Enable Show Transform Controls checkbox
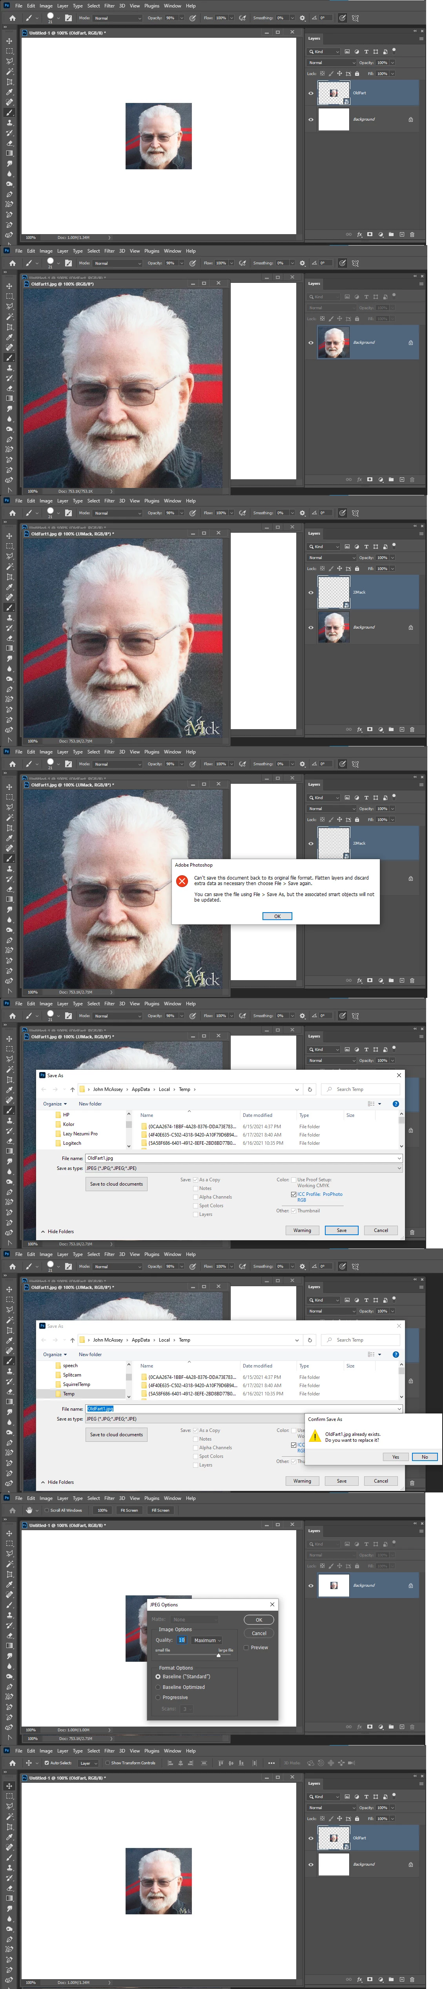Screen dimensions: 443x1989 tap(107, 1763)
